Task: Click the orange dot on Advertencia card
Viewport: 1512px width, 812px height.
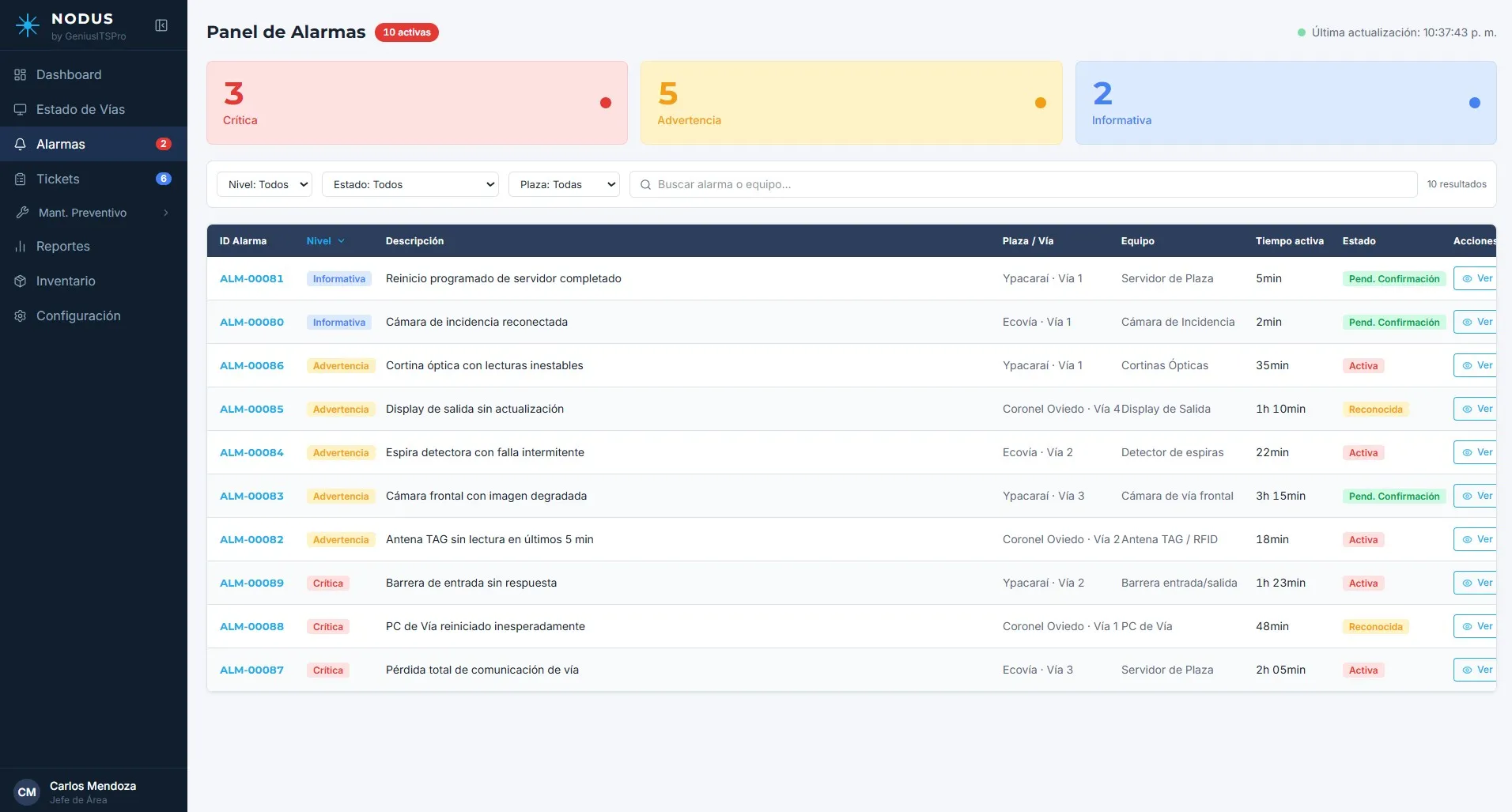Action: pyautogui.click(x=1041, y=103)
